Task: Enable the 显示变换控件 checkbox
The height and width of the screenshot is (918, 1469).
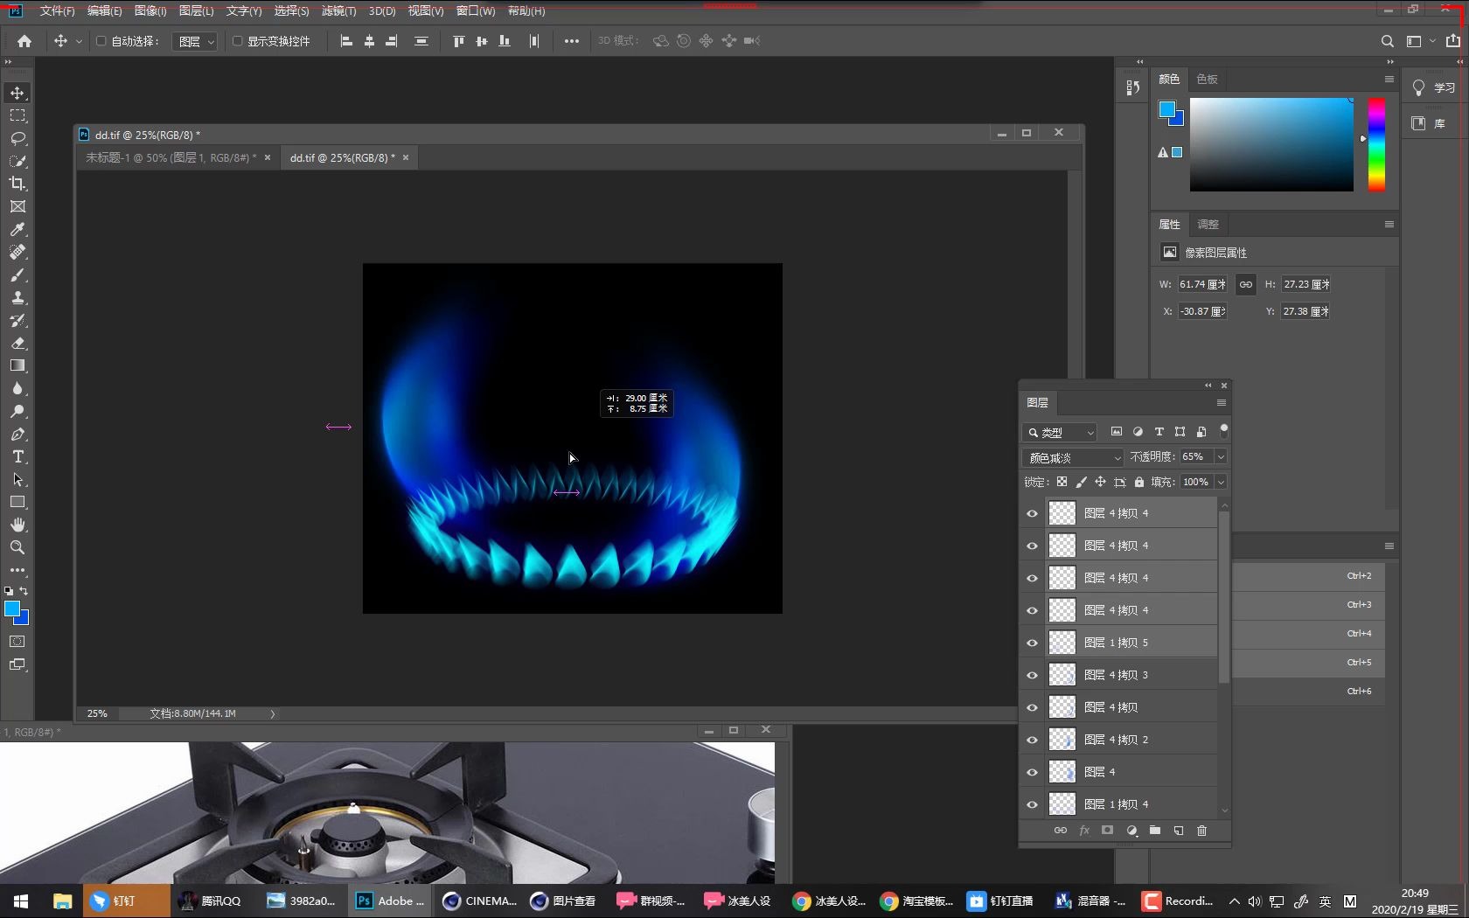Action: point(237,41)
